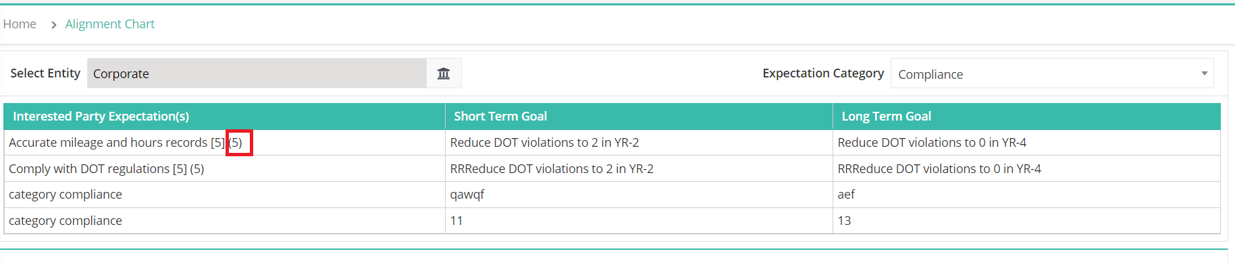This screenshot has width=1235, height=264.
Task: Go to Home breadcrumb link
Action: [x=20, y=24]
